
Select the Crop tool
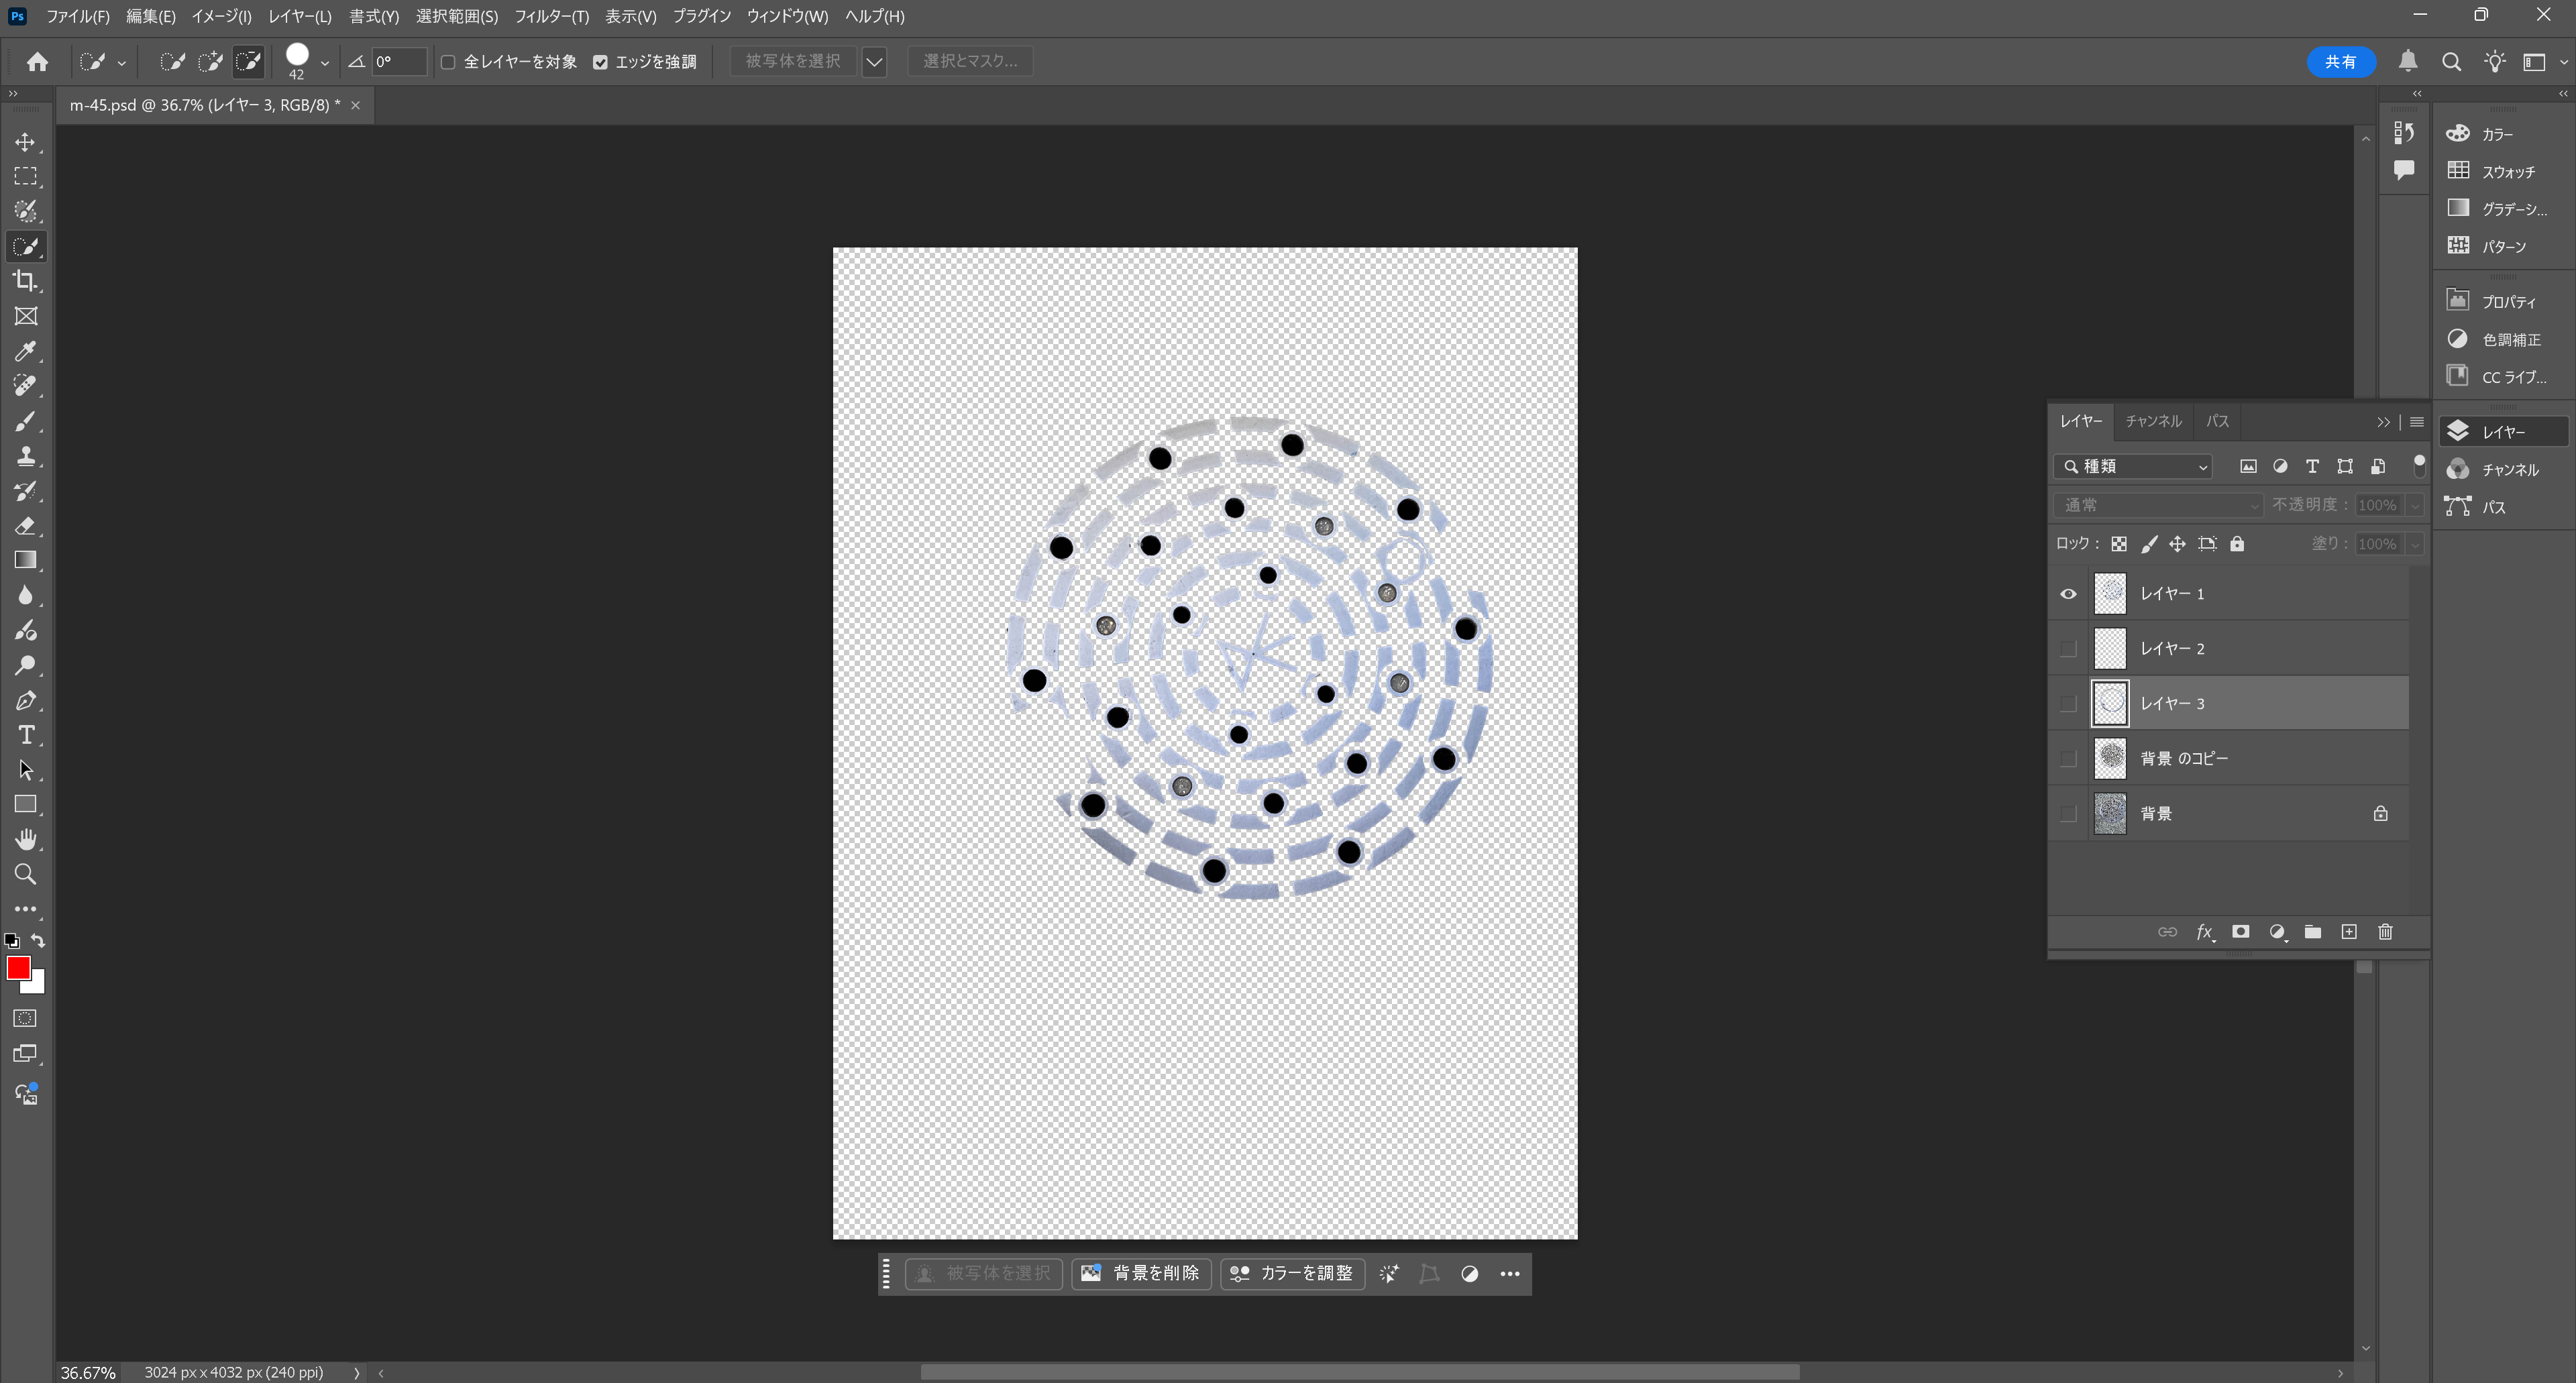(x=25, y=281)
